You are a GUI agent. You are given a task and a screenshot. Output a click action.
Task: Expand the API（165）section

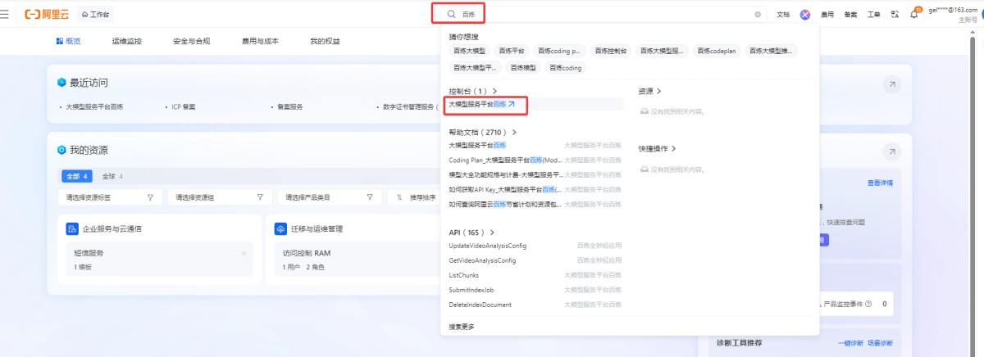point(471,233)
